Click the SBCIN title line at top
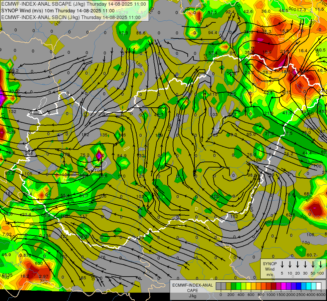This screenshot has height=301, width=327. coord(71,17)
